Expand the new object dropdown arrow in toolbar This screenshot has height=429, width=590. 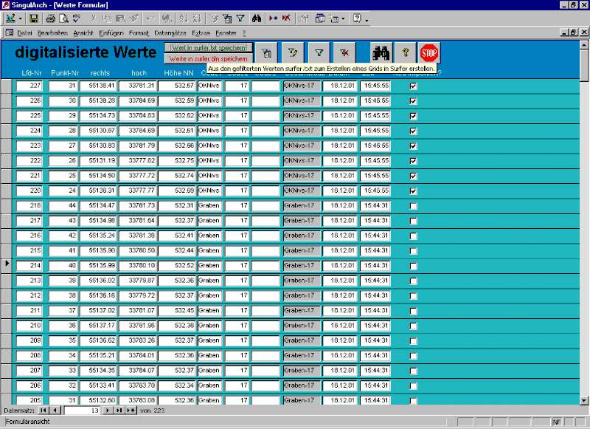(344, 18)
